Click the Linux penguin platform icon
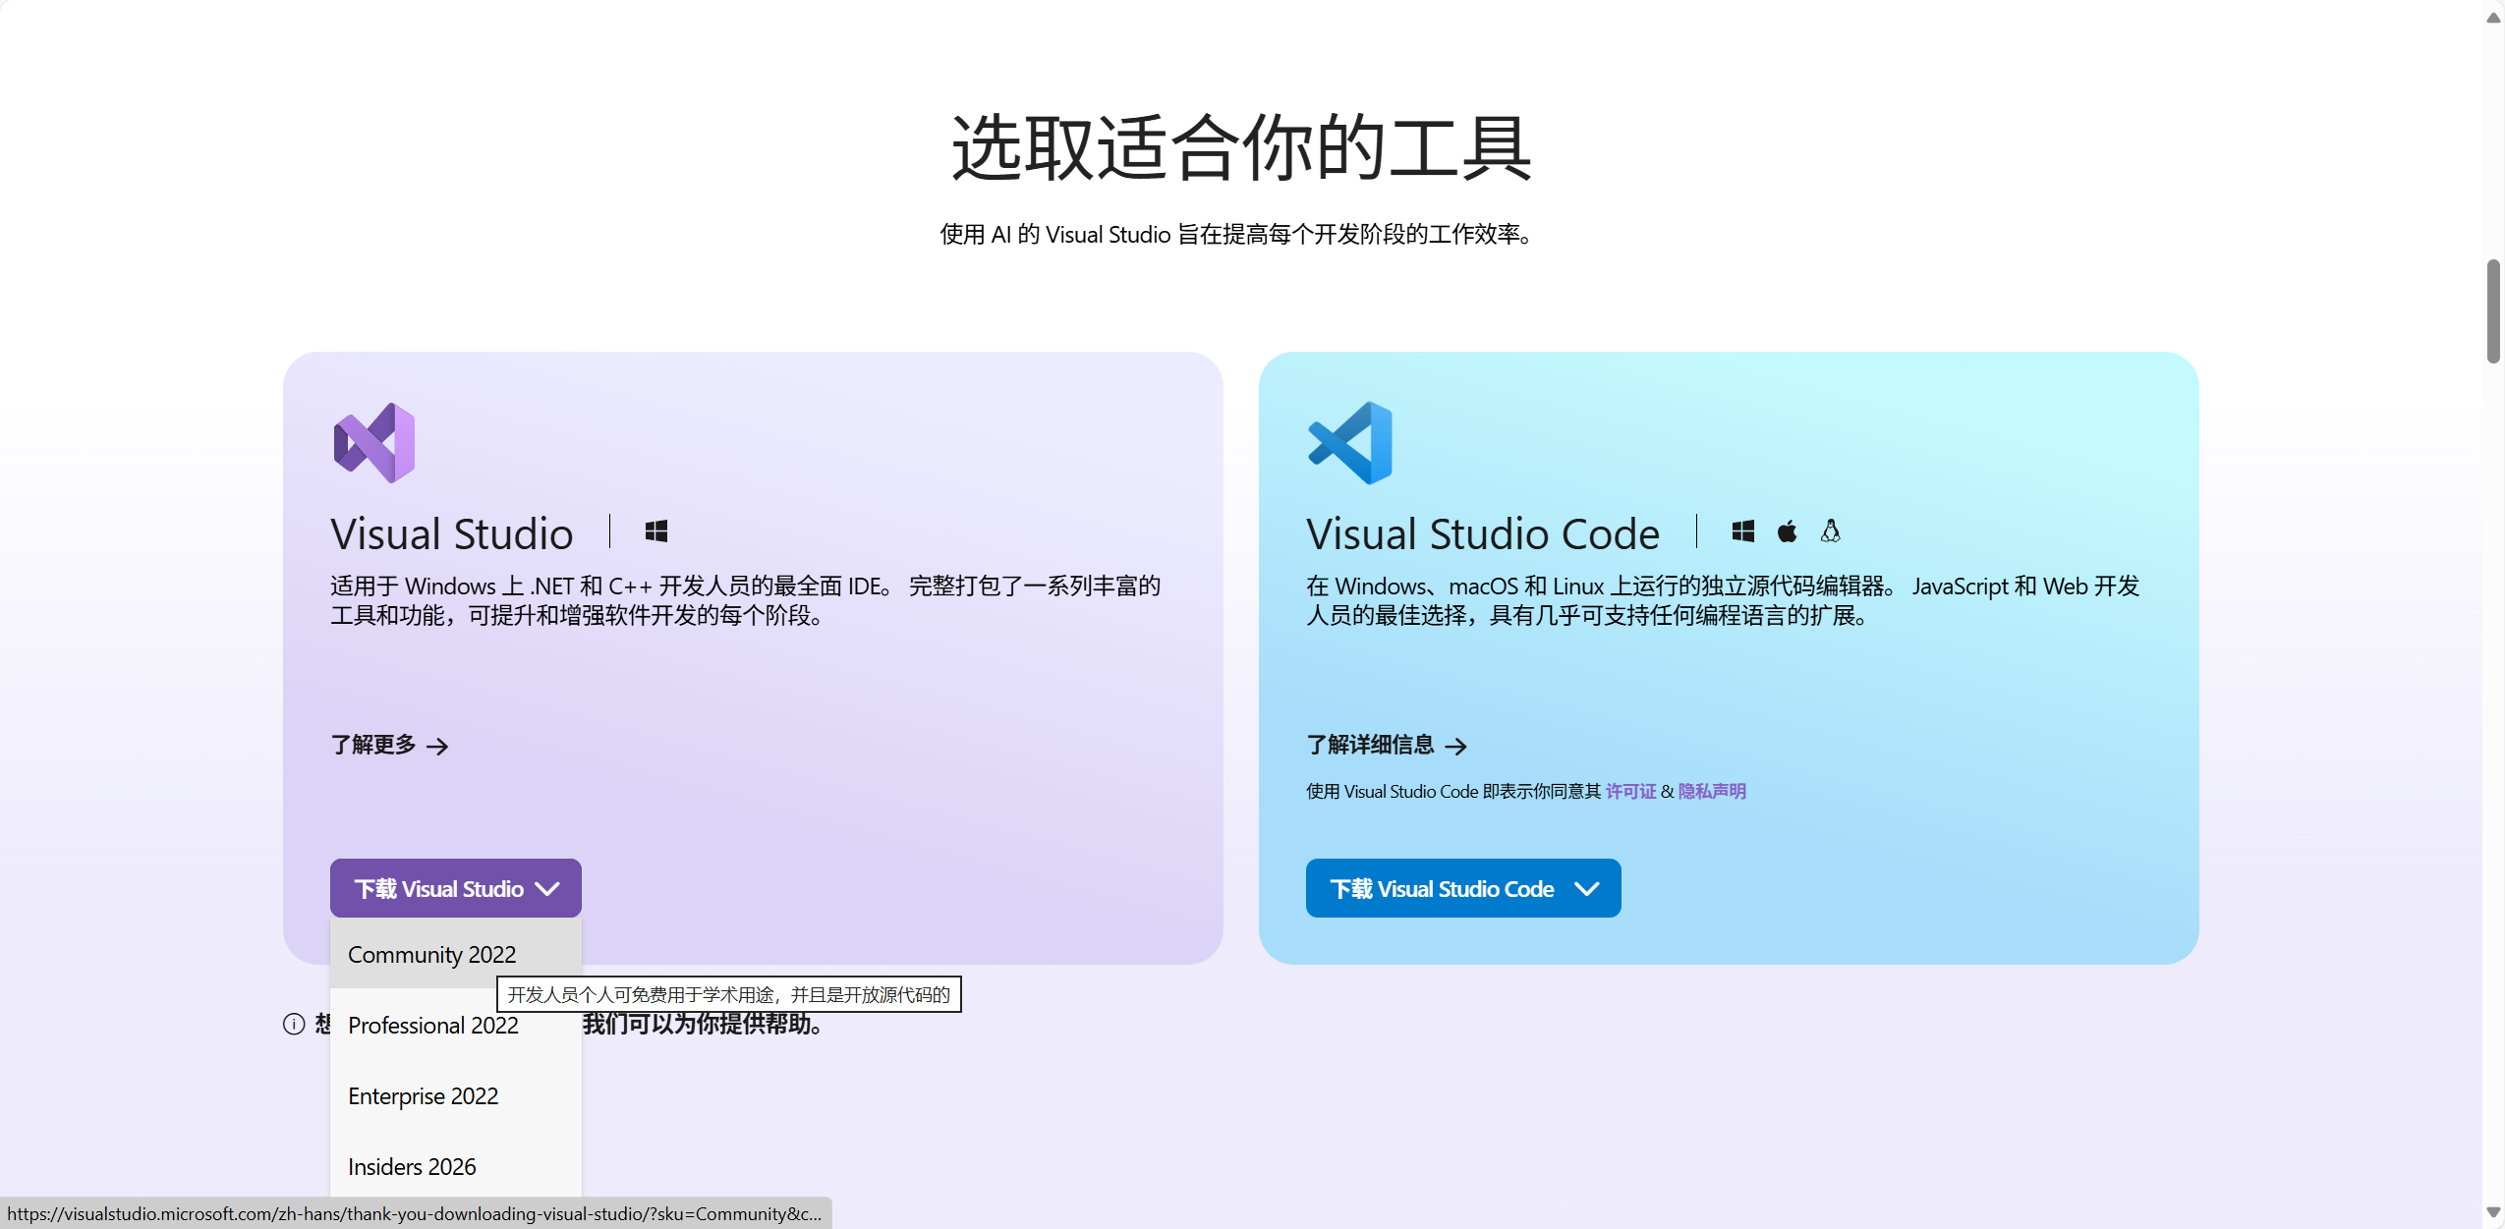This screenshot has width=2505, height=1229. pyautogui.click(x=1830, y=531)
